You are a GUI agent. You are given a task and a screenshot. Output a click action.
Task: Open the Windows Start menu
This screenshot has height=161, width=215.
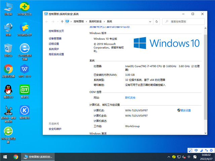point(5,157)
